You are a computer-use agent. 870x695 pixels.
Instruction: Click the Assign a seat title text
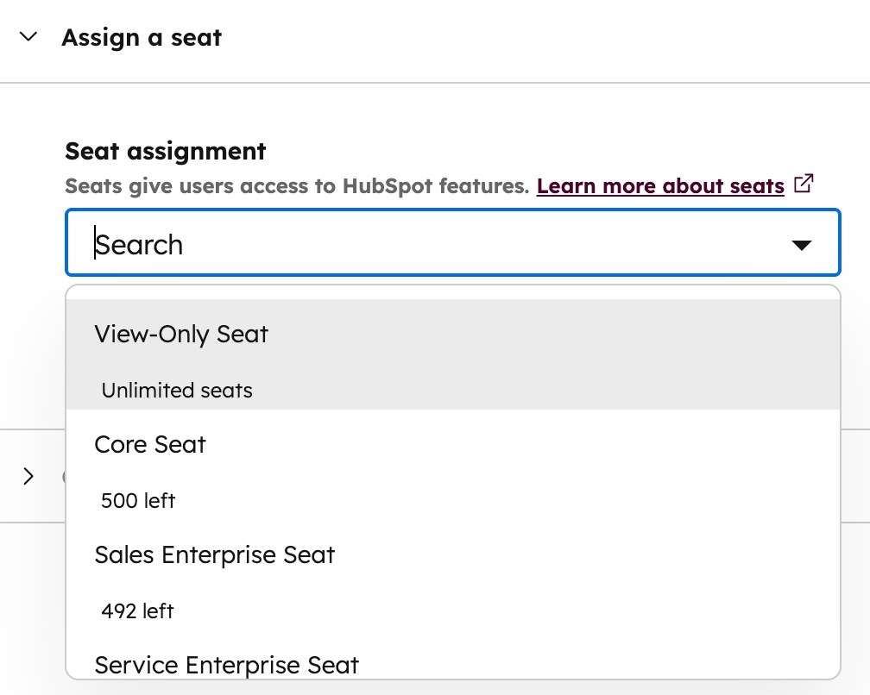click(x=141, y=37)
